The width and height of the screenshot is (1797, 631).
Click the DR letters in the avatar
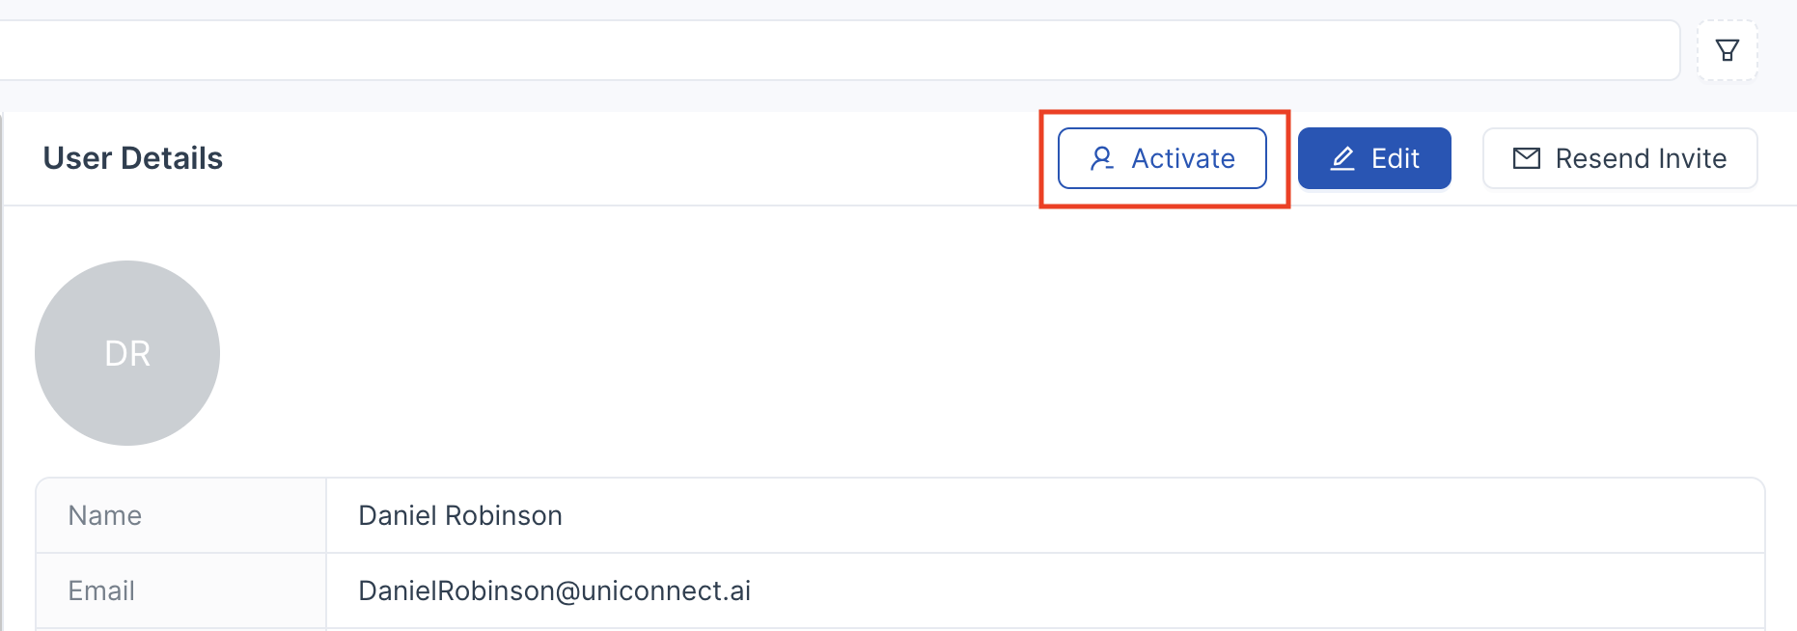coord(127,354)
